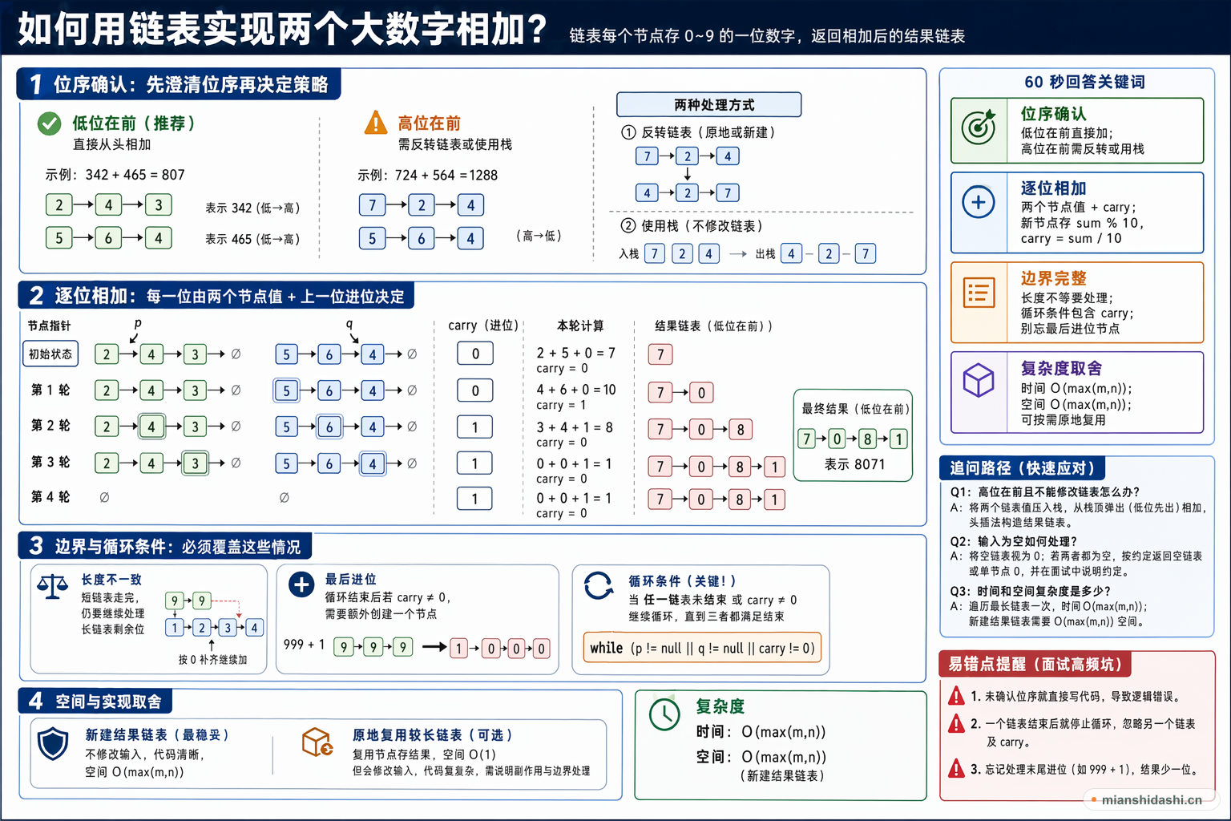Screen dimensions: 1231x821
Task: Click the 第 4 轮 row label
Action: coord(50,497)
